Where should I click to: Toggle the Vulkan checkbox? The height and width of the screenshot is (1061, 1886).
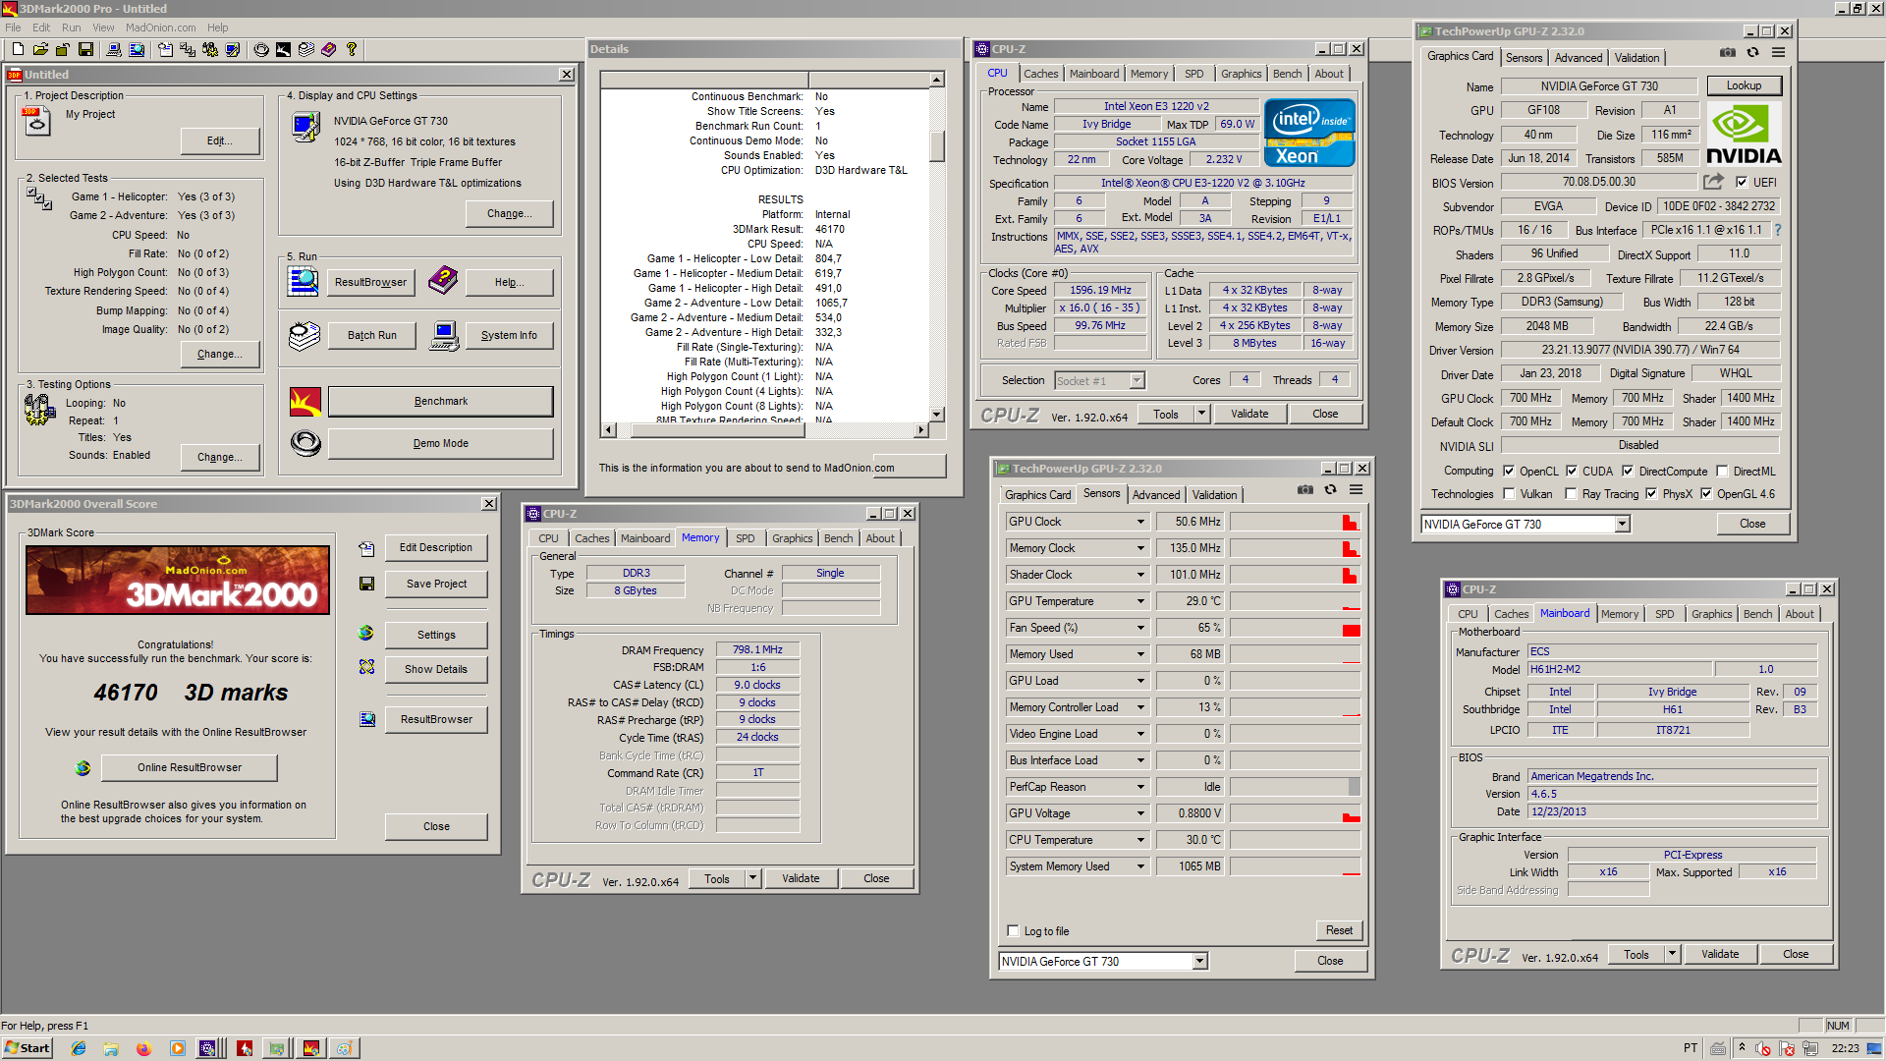click(1509, 494)
